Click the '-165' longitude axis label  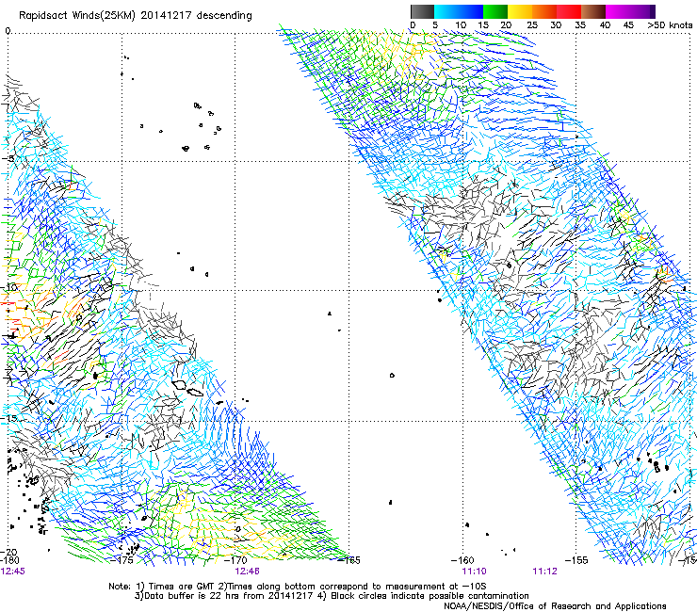[348, 560]
